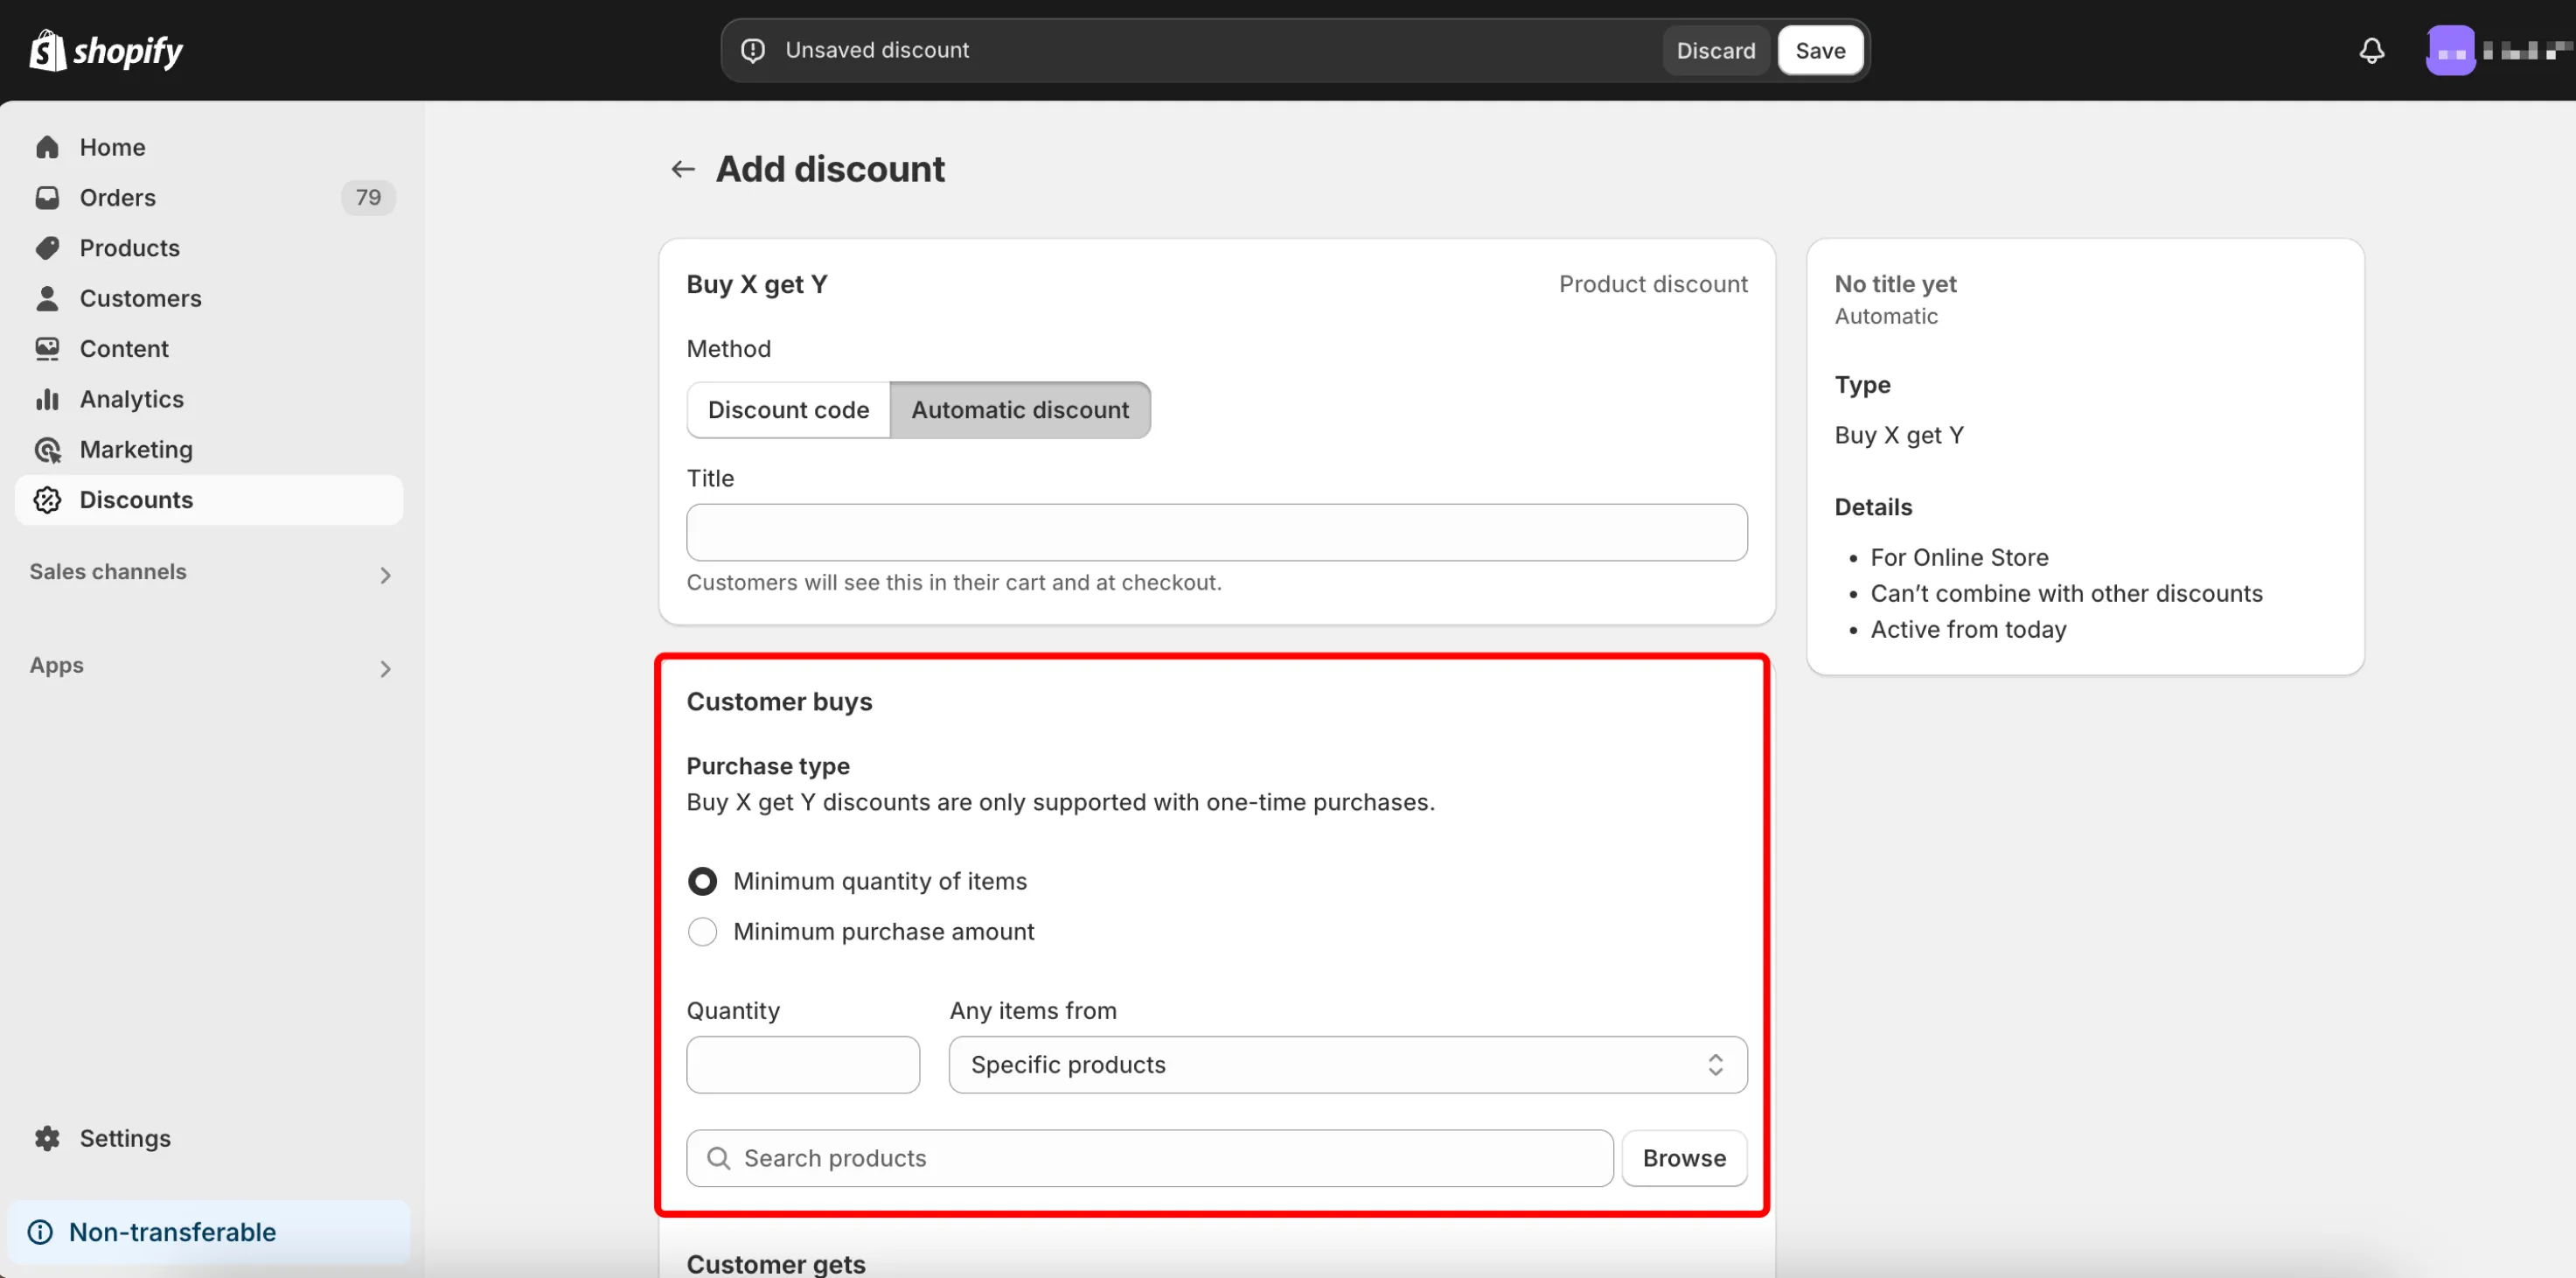Open Settings in sidebar
This screenshot has height=1278, width=2576.
pos(209,1138)
